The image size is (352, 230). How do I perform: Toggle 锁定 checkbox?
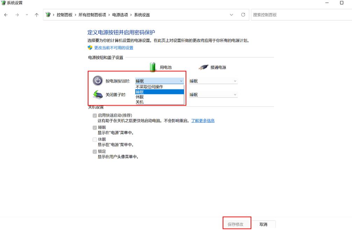(x=95, y=151)
